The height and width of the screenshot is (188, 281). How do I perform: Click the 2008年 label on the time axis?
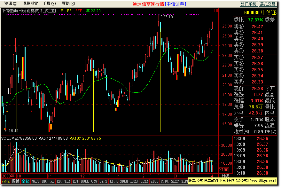(8, 176)
